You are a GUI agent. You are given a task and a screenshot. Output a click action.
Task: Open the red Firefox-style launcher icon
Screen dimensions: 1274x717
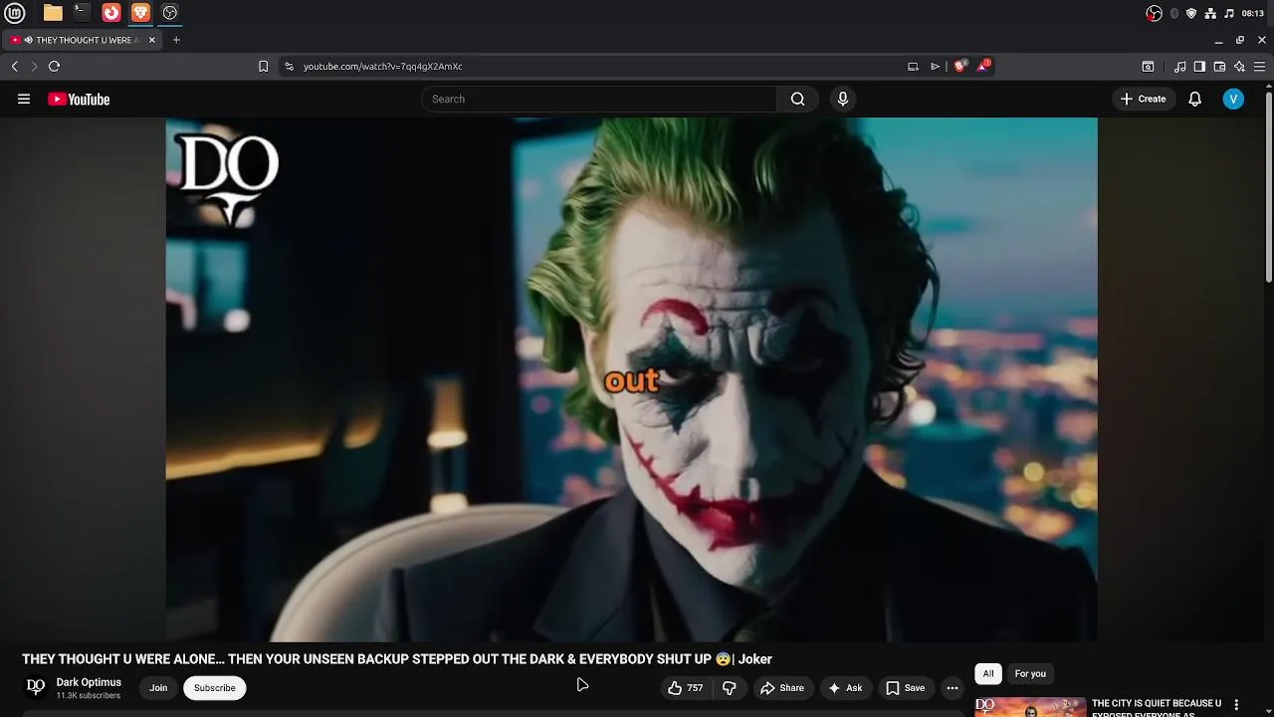(111, 13)
